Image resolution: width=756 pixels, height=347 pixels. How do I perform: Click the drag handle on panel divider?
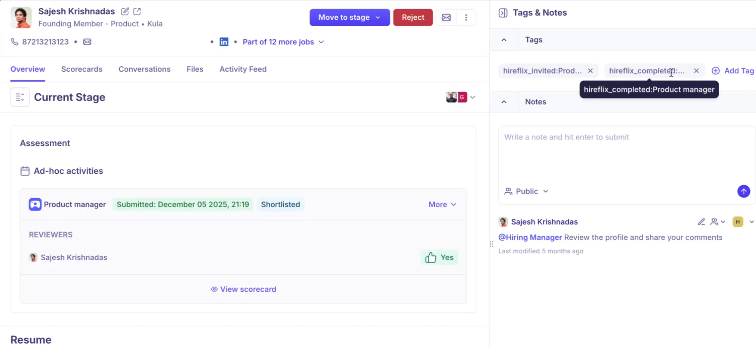tap(491, 244)
